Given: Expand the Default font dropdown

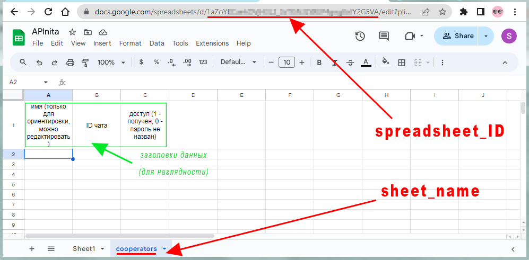Looking at the screenshot, I should (x=238, y=62).
